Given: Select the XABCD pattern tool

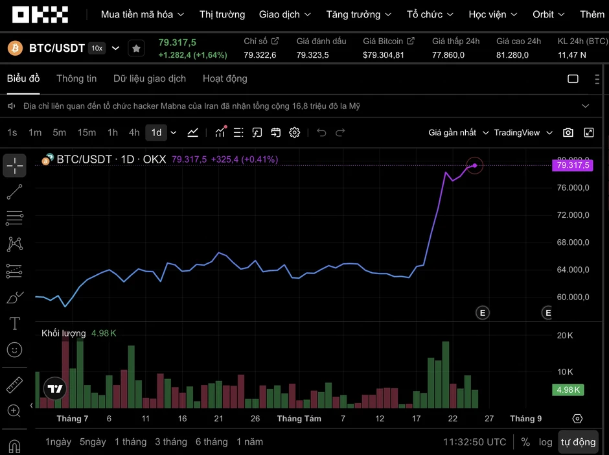Looking at the screenshot, I should [x=14, y=244].
